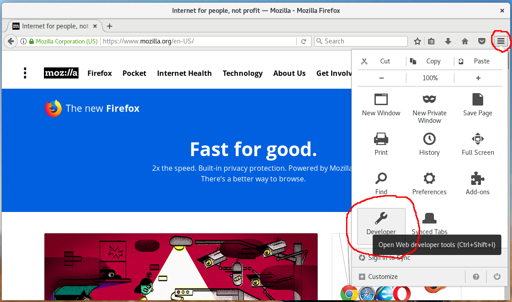Image resolution: width=512 pixels, height=302 pixels.
Task: Open a new tab with plus button
Action: (110, 26)
